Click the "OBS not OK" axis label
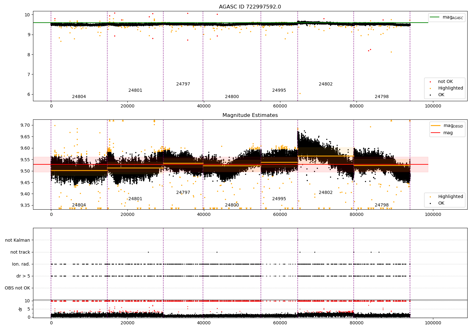The image size is (472, 330). click(x=17, y=288)
